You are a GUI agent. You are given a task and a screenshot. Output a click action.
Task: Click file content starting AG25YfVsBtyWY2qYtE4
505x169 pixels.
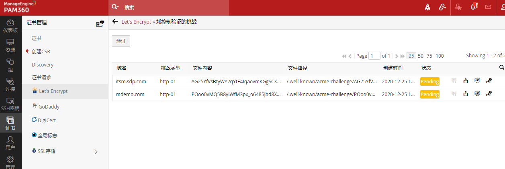[x=236, y=82]
